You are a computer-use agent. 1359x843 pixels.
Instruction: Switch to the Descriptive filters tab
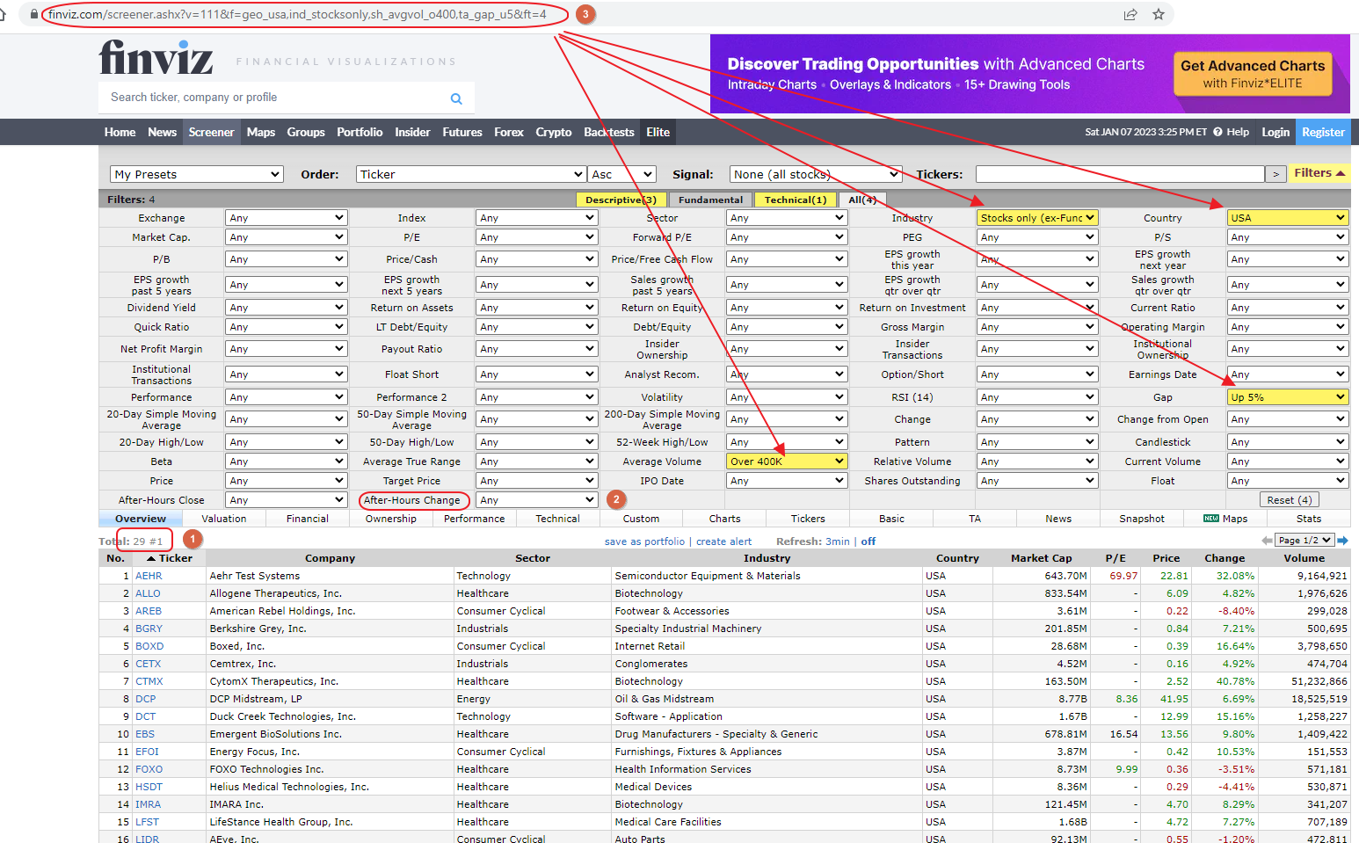point(621,200)
